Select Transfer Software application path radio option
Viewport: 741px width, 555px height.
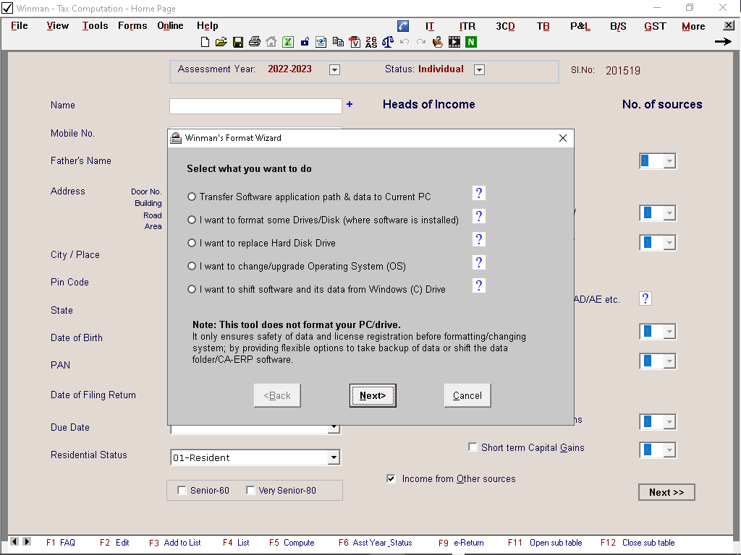(x=192, y=197)
